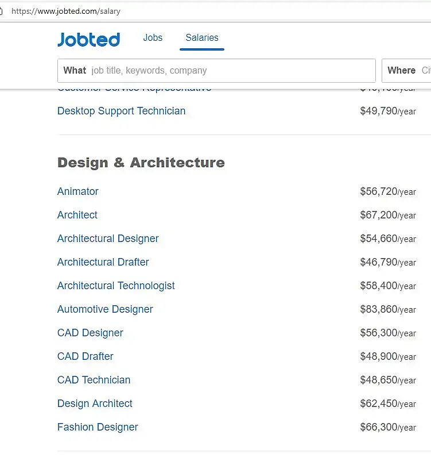
Task: Open the Architectural Designer link
Action: [108, 239]
